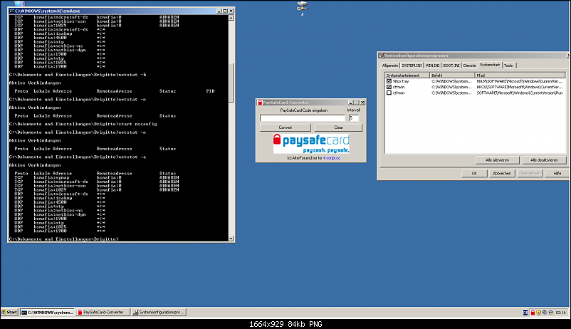Click Alle deaktivieren button

click(544, 160)
